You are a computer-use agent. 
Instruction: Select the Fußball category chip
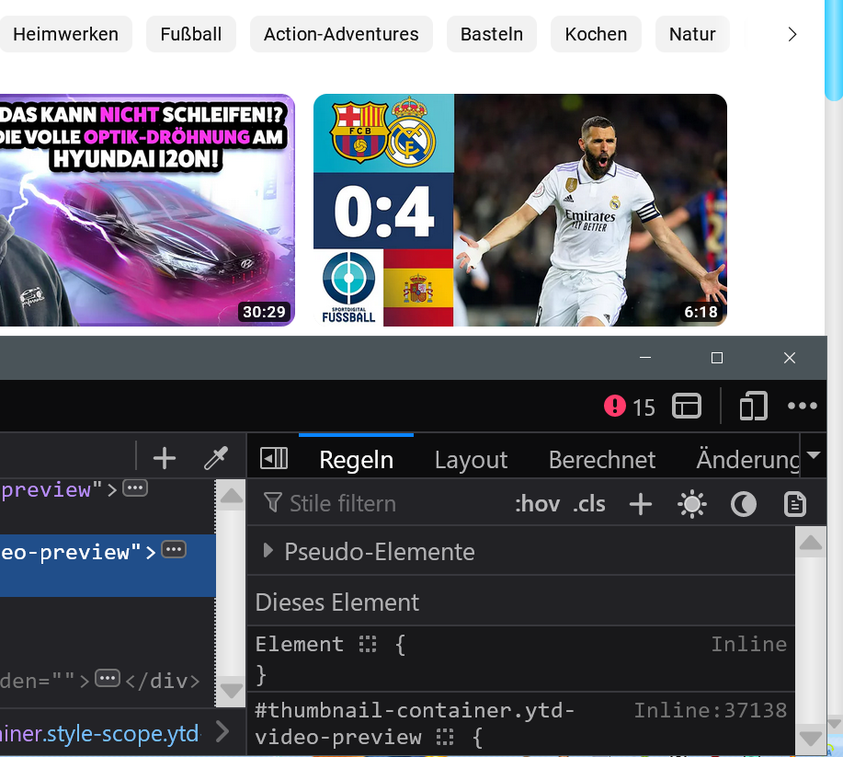click(x=191, y=34)
